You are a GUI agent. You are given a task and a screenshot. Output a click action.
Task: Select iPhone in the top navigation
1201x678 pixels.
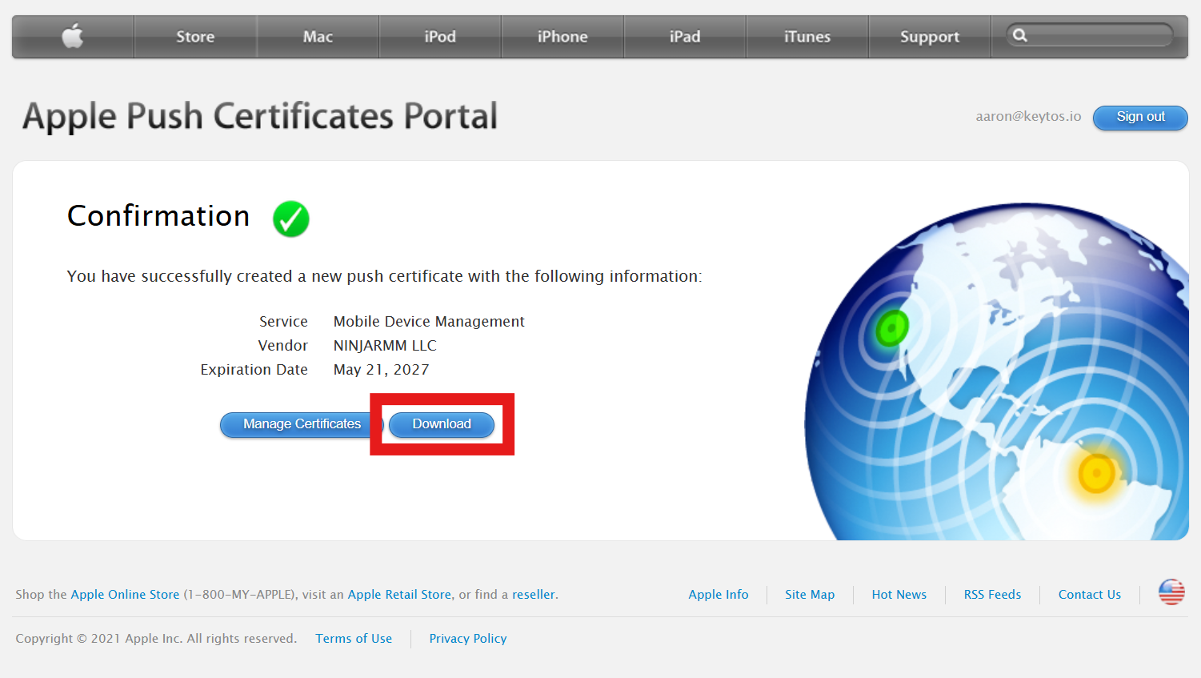pos(562,37)
